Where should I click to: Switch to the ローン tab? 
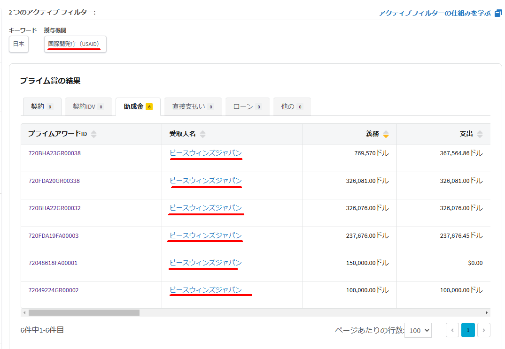point(247,106)
